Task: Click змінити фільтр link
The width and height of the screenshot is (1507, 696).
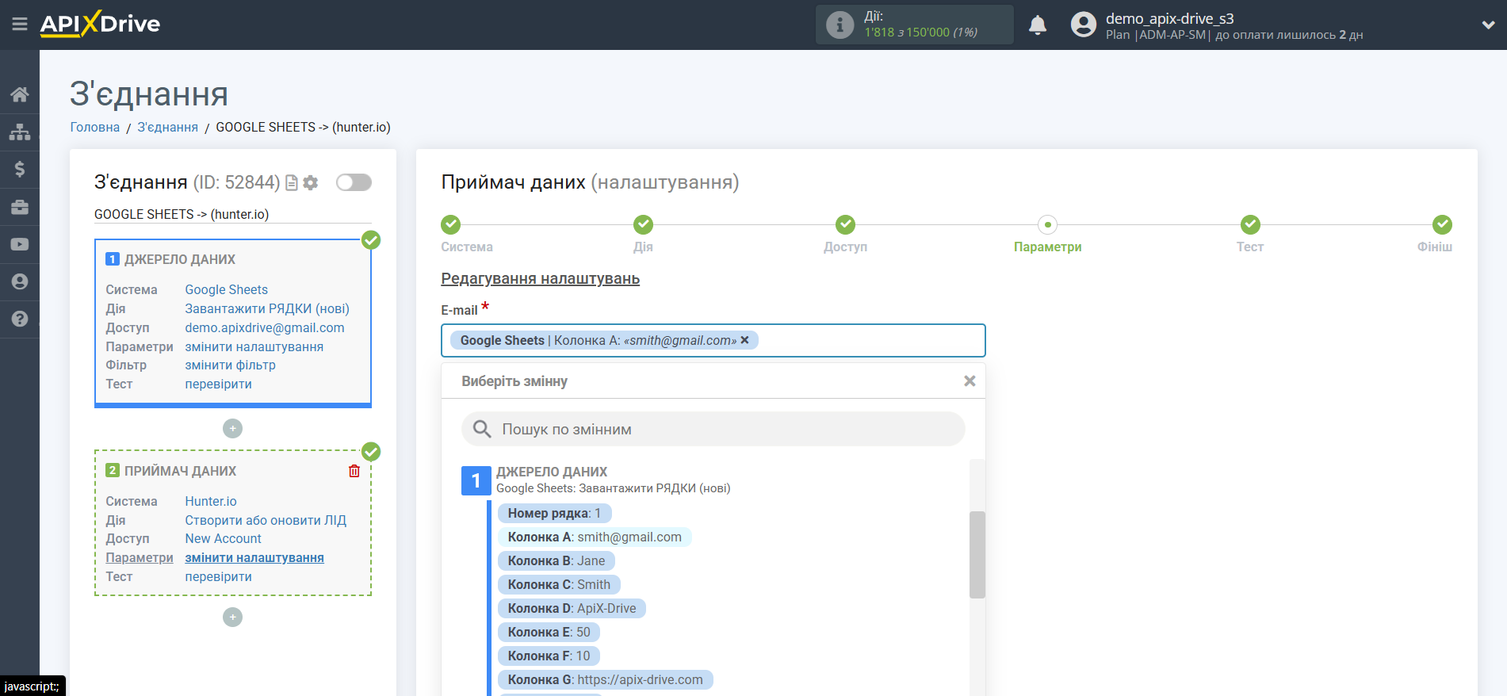Action: click(x=231, y=365)
